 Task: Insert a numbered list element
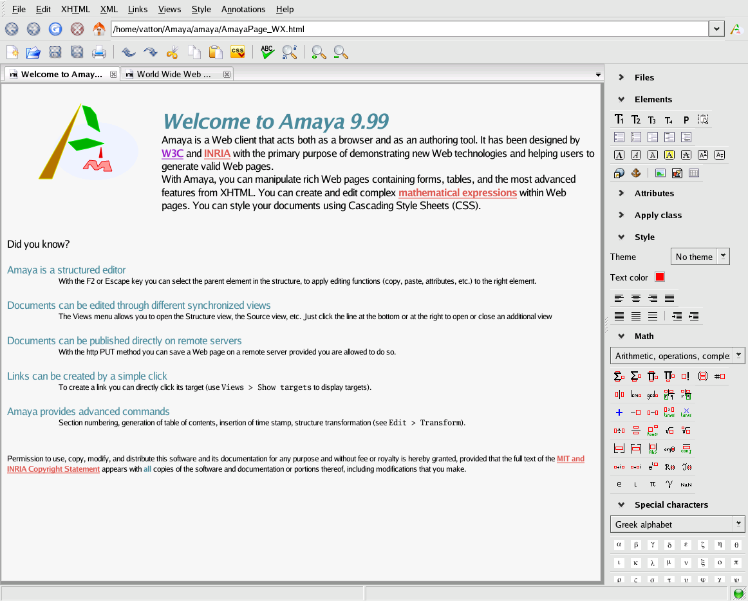coord(635,137)
